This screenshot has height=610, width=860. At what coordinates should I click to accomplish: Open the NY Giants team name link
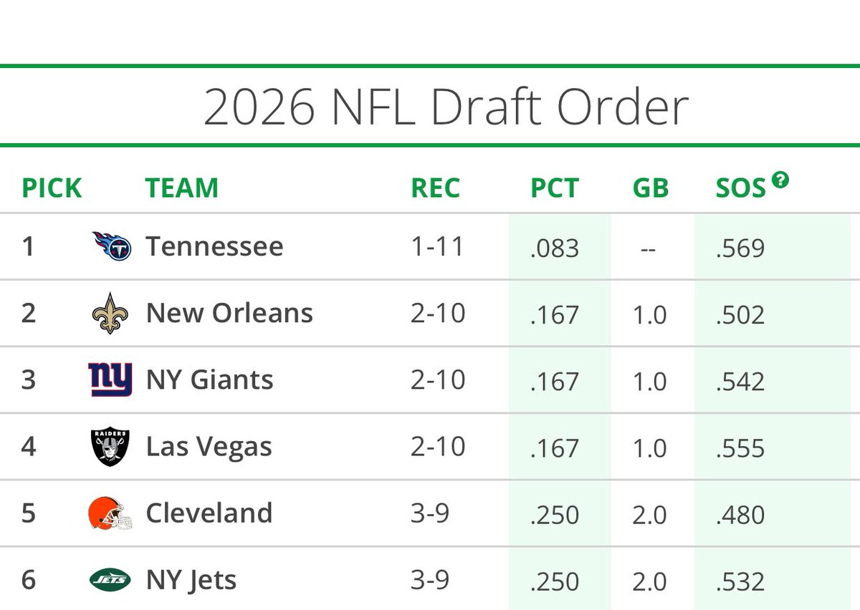(x=209, y=379)
